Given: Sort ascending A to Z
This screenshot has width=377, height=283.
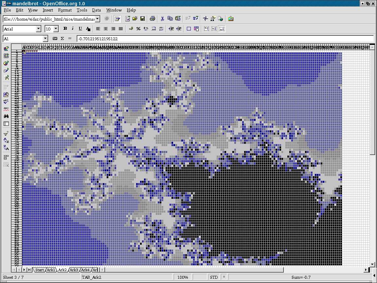Looking at the screenshot, I should point(6,141).
